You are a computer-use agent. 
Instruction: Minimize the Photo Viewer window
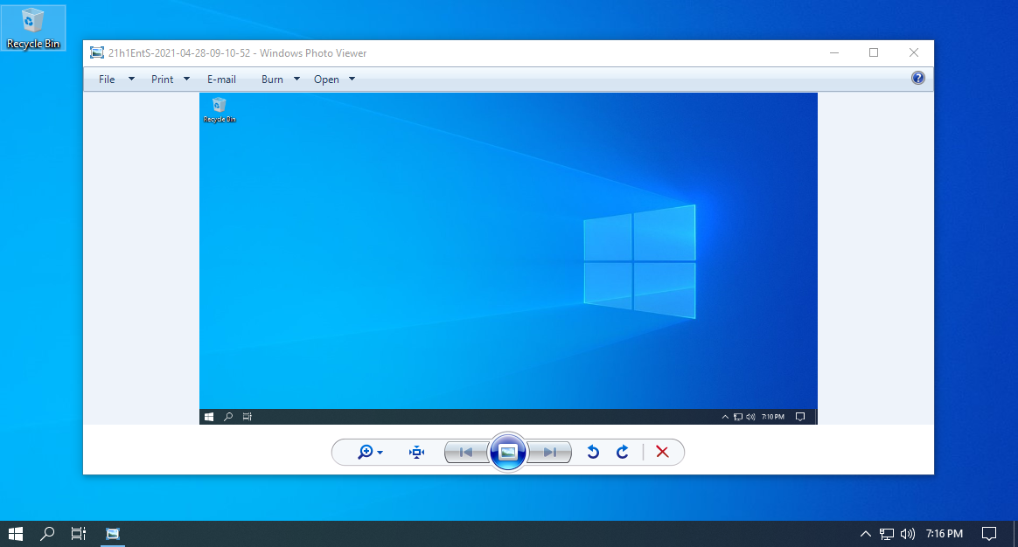[x=834, y=52]
